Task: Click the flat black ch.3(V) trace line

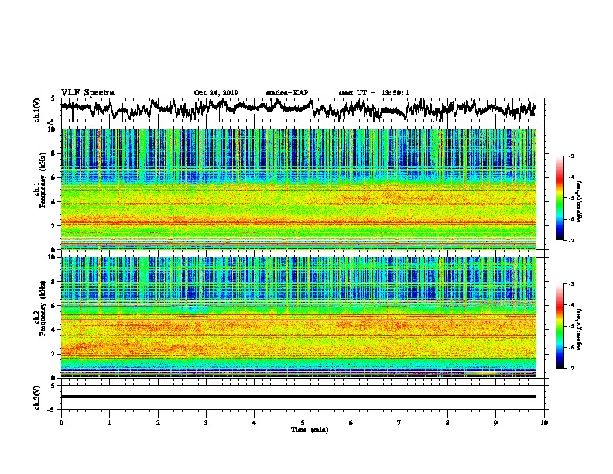Action: coord(299,397)
